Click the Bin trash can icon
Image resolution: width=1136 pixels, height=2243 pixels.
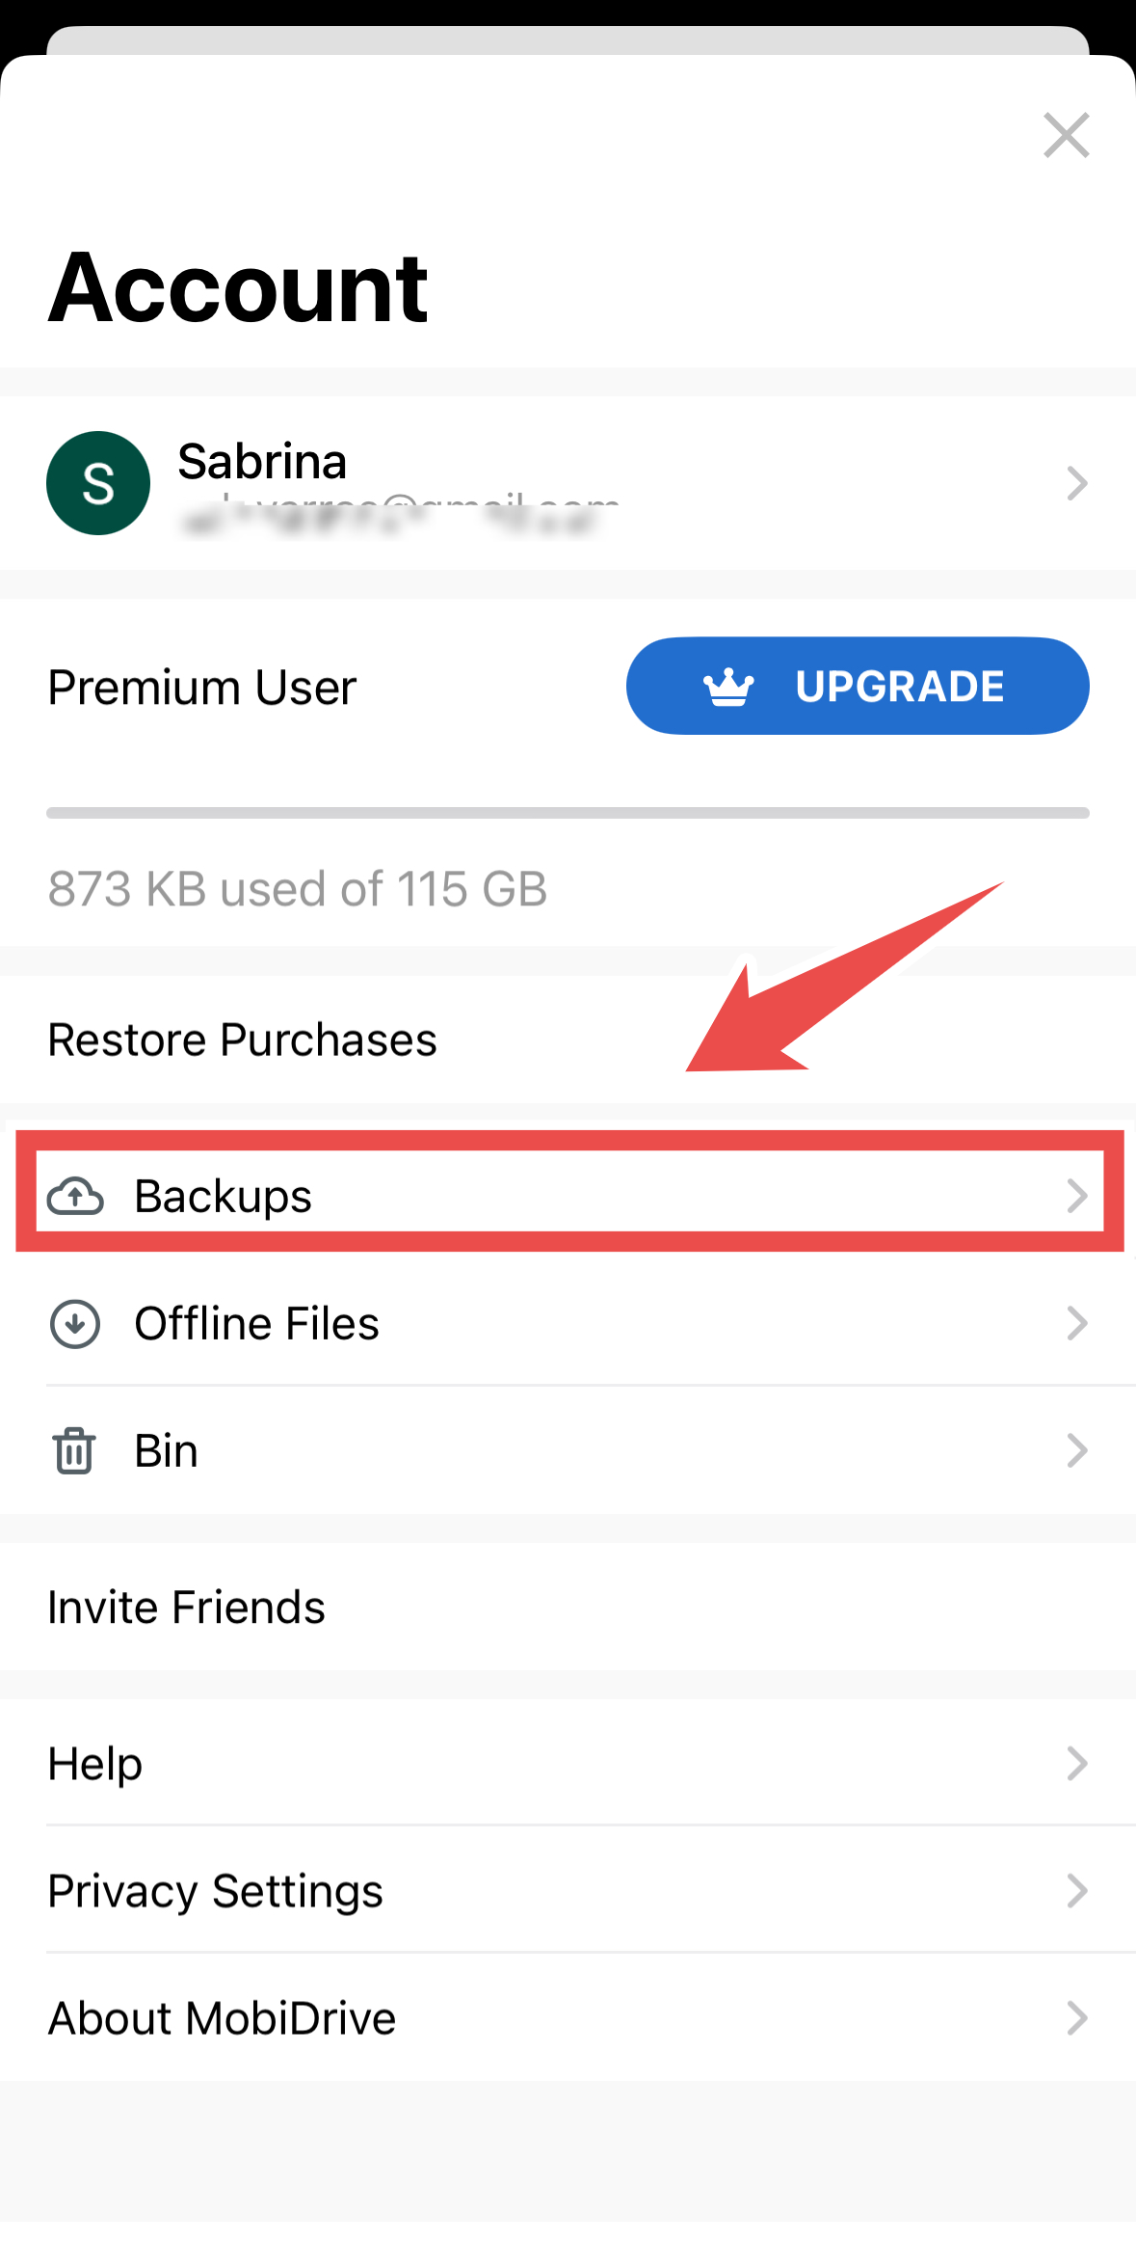click(x=74, y=1450)
